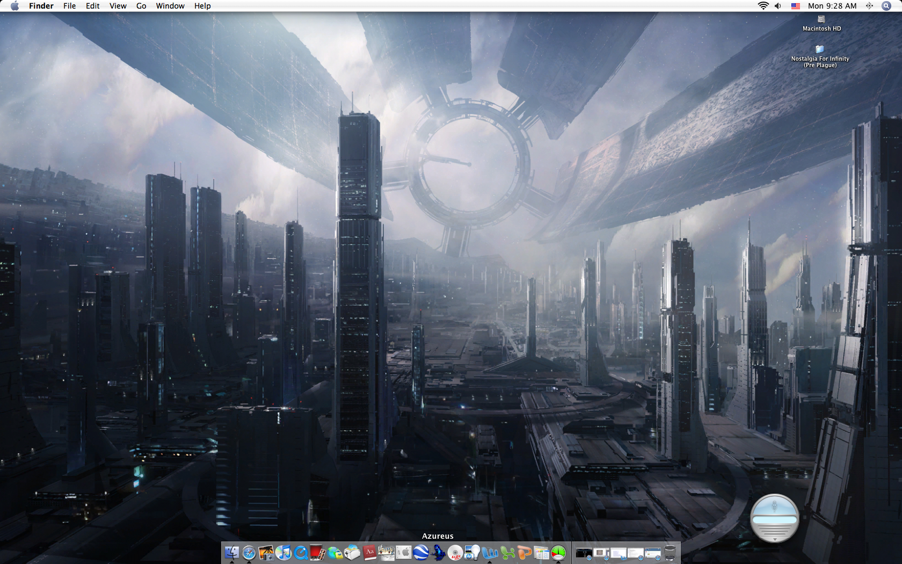The image size is (902, 564).
Task: Open the Dictionary app in the dock
Action: point(369,552)
